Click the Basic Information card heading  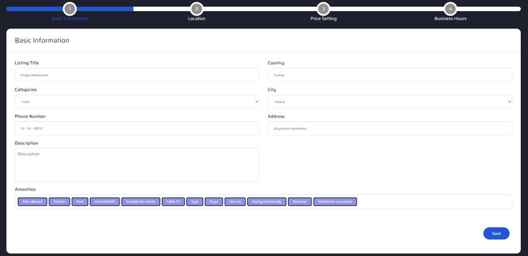[x=42, y=40]
